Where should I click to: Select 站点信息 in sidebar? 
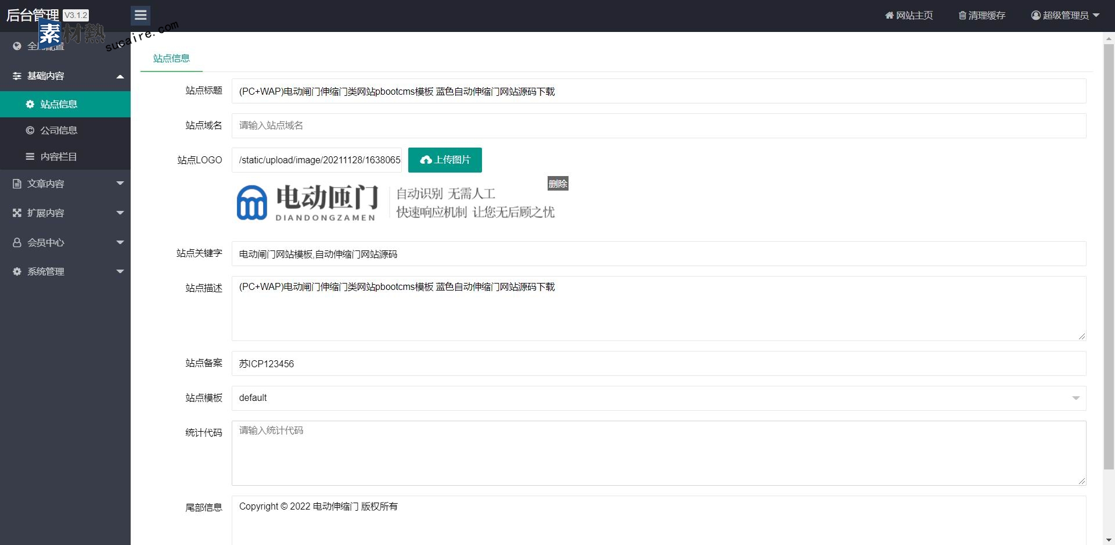point(65,104)
